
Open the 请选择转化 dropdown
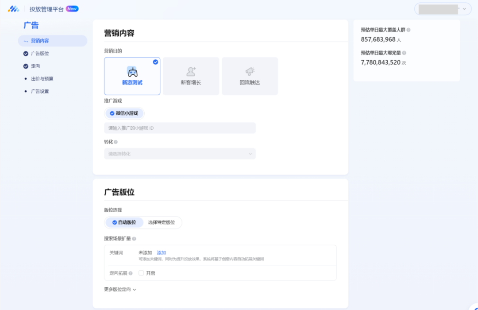click(x=180, y=154)
